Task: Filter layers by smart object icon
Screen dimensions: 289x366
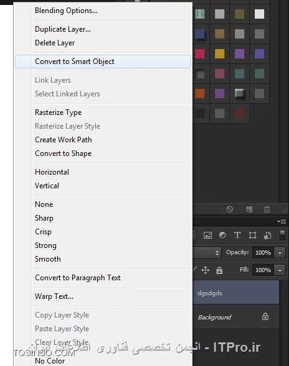Action: pyautogui.click(x=267, y=235)
